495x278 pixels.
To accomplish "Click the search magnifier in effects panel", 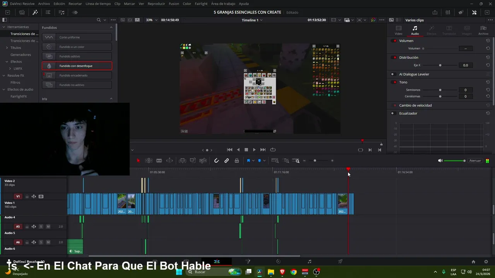I will click(99, 20).
